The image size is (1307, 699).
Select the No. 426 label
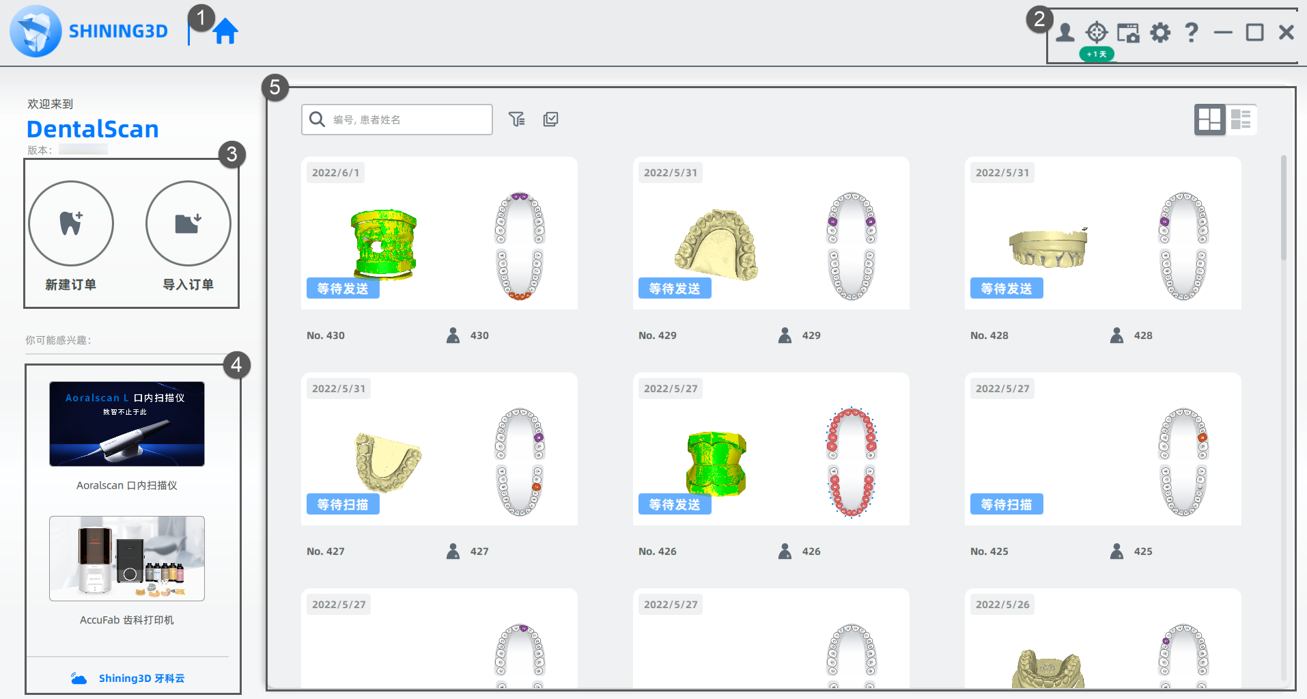click(658, 551)
